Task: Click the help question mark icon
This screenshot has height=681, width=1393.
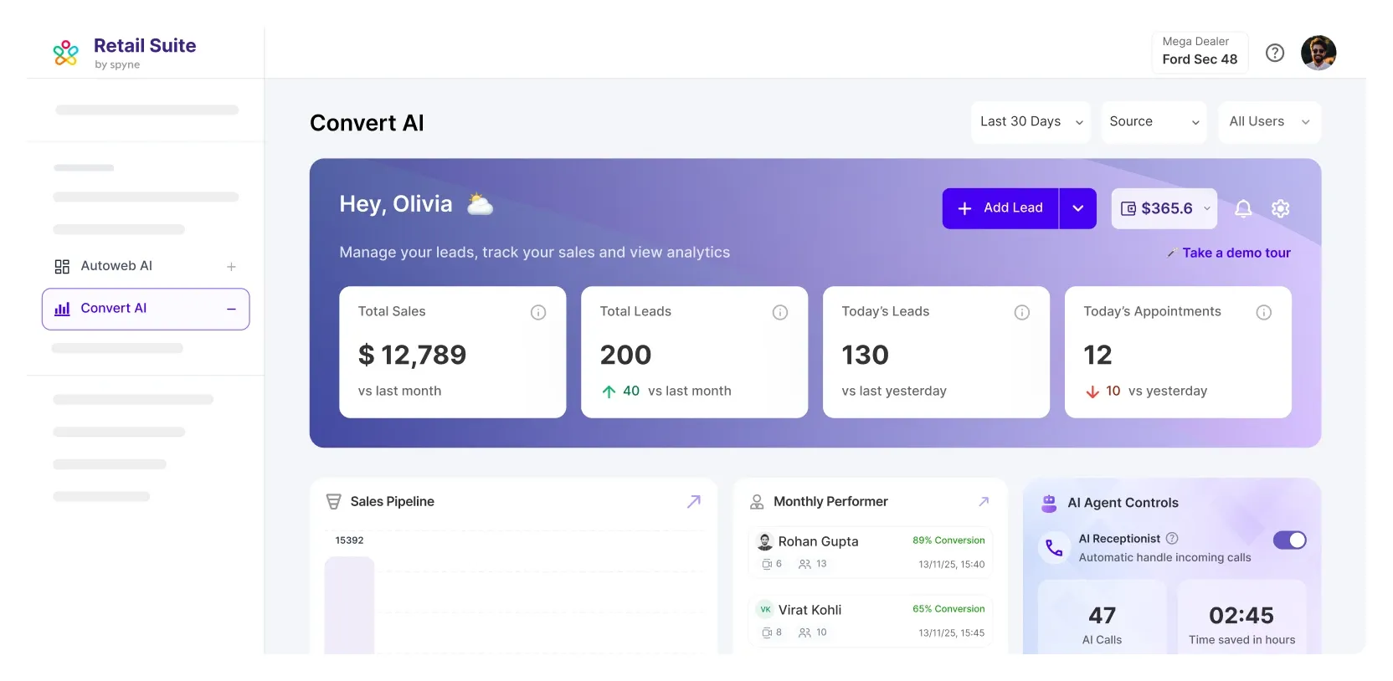Action: click(1274, 53)
